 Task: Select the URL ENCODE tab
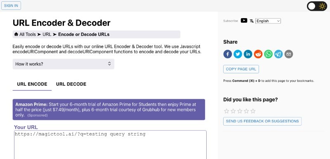[x=32, y=84]
